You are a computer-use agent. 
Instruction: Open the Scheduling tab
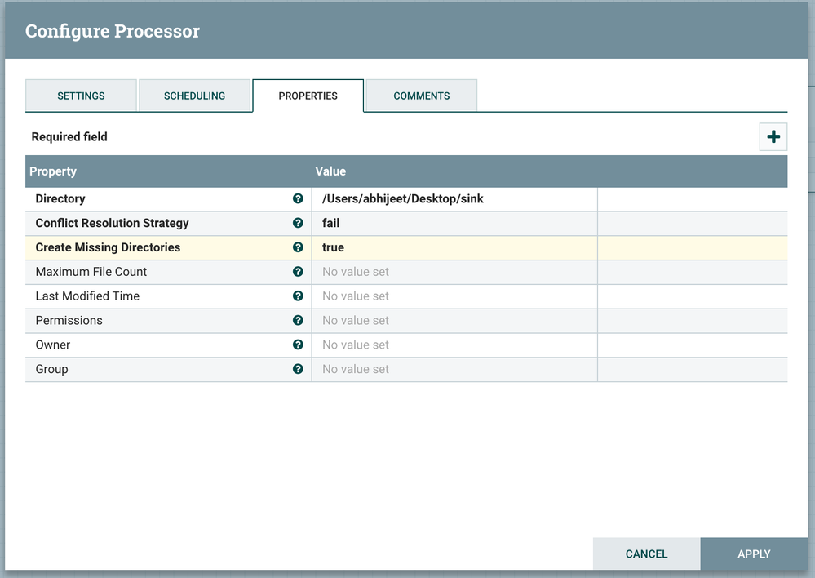pyautogui.click(x=194, y=96)
